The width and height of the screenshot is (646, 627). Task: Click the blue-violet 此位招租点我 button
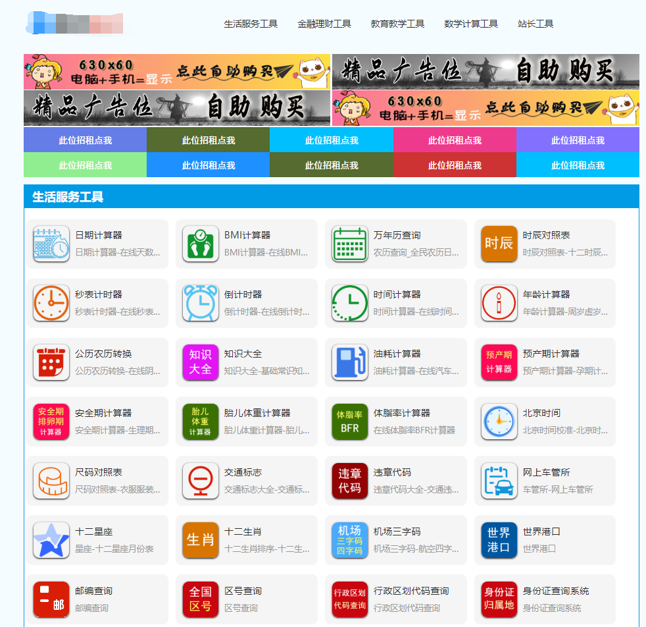86,140
